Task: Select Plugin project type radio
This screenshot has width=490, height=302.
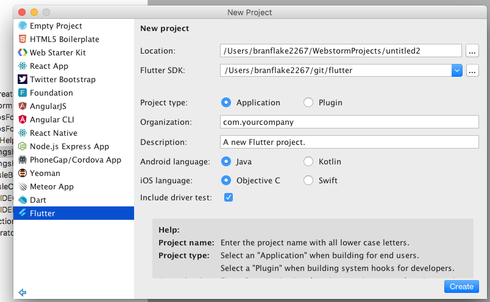Action: (308, 102)
